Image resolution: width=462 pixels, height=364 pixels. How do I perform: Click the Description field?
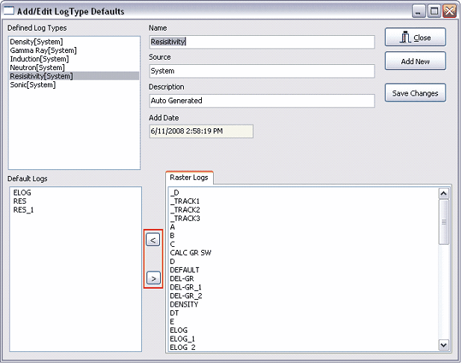(x=261, y=101)
